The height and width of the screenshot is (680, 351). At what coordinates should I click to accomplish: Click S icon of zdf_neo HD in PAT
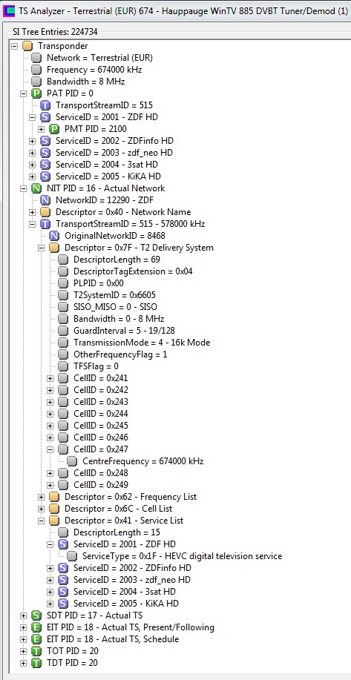(45, 153)
